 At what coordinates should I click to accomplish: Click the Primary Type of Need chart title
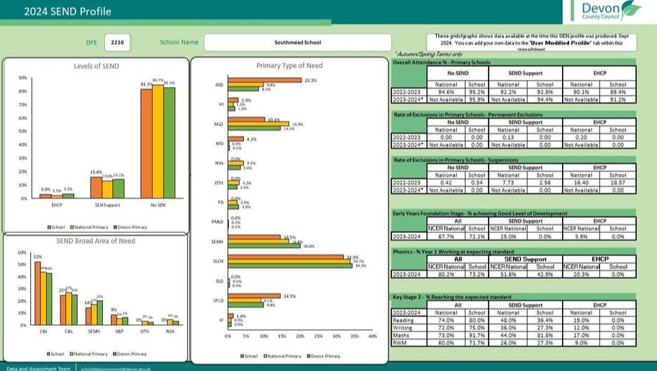(x=289, y=66)
